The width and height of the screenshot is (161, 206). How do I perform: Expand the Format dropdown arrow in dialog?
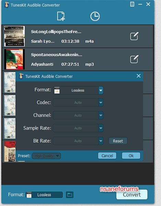(101, 90)
